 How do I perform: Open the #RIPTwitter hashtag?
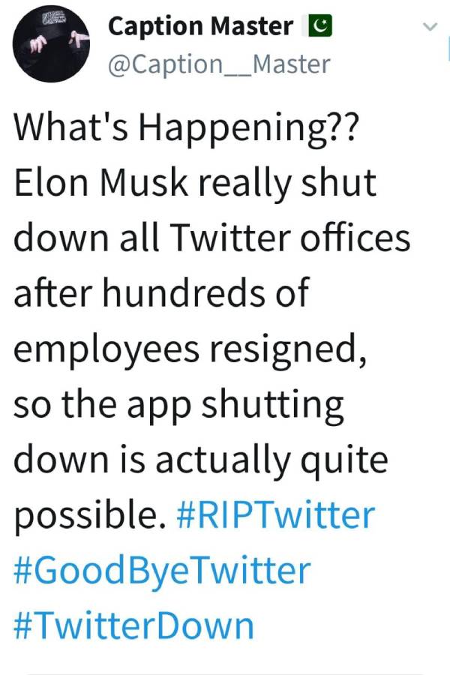(276, 515)
